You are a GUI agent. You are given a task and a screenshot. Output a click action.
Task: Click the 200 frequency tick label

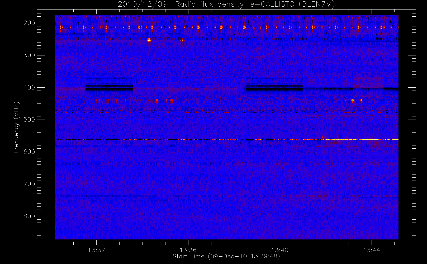(29, 23)
